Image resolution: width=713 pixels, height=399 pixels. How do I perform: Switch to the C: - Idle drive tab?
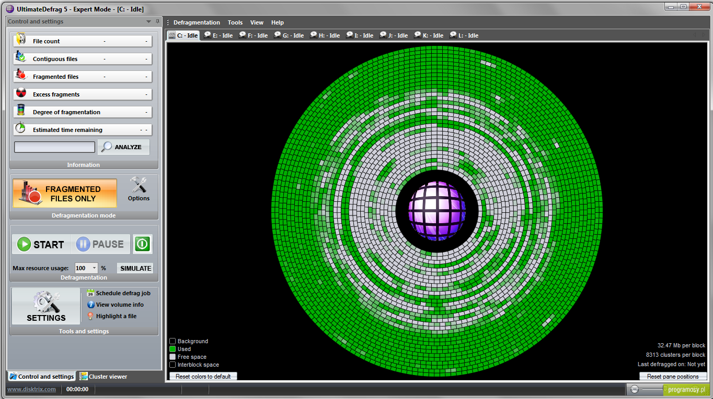183,35
